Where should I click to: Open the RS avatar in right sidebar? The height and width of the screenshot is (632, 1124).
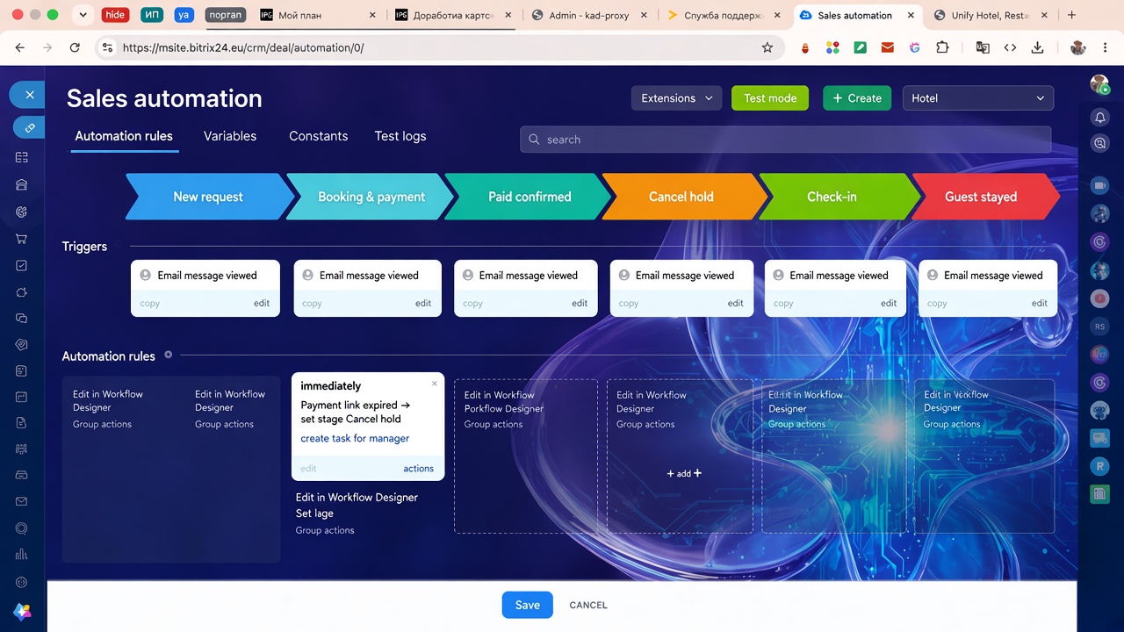click(1099, 327)
